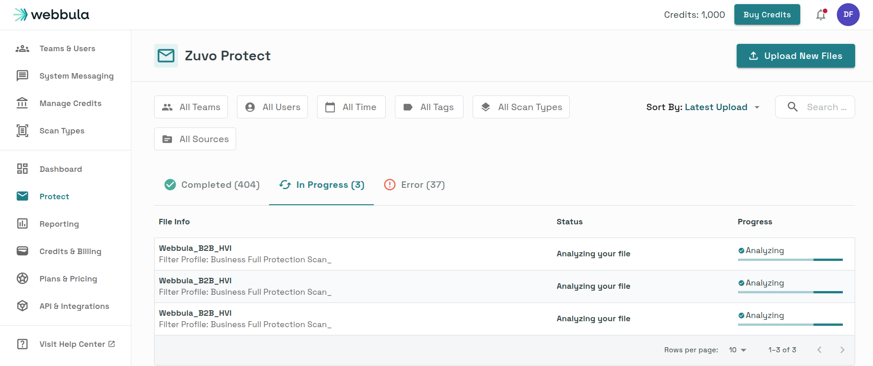Click the Status column header

click(570, 222)
